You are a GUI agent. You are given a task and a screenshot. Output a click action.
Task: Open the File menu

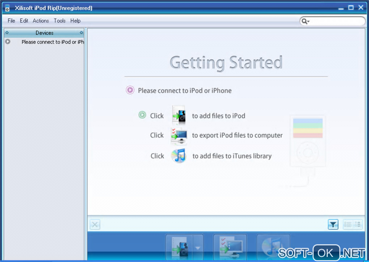coord(11,21)
